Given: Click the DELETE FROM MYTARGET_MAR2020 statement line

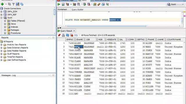Looking at the screenshot, I should click(93, 20).
